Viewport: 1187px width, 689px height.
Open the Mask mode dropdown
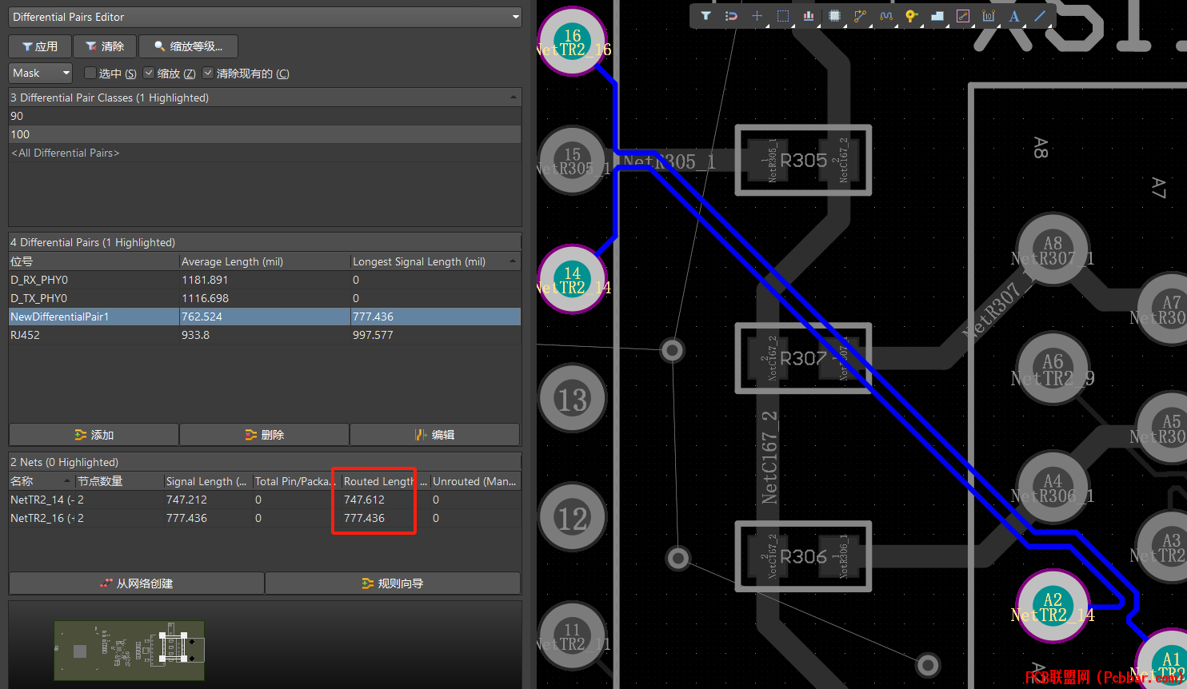point(41,73)
